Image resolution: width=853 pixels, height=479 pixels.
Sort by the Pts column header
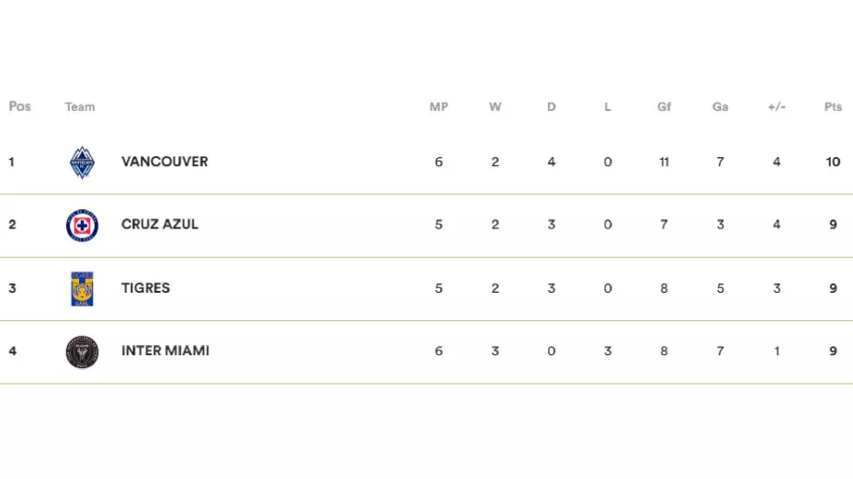click(x=833, y=107)
